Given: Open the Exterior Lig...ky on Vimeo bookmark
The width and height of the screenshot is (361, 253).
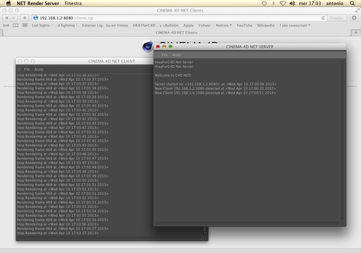Looking at the screenshot, I should (x=105, y=25).
